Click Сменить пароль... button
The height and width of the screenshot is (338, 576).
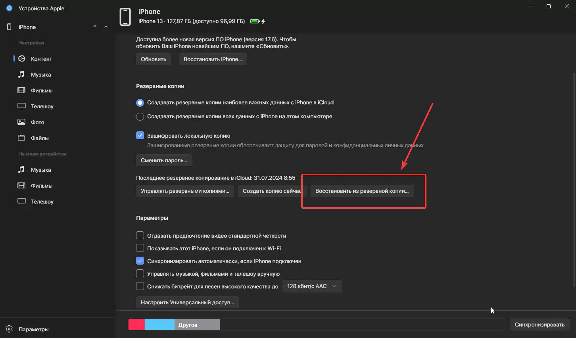(x=164, y=160)
